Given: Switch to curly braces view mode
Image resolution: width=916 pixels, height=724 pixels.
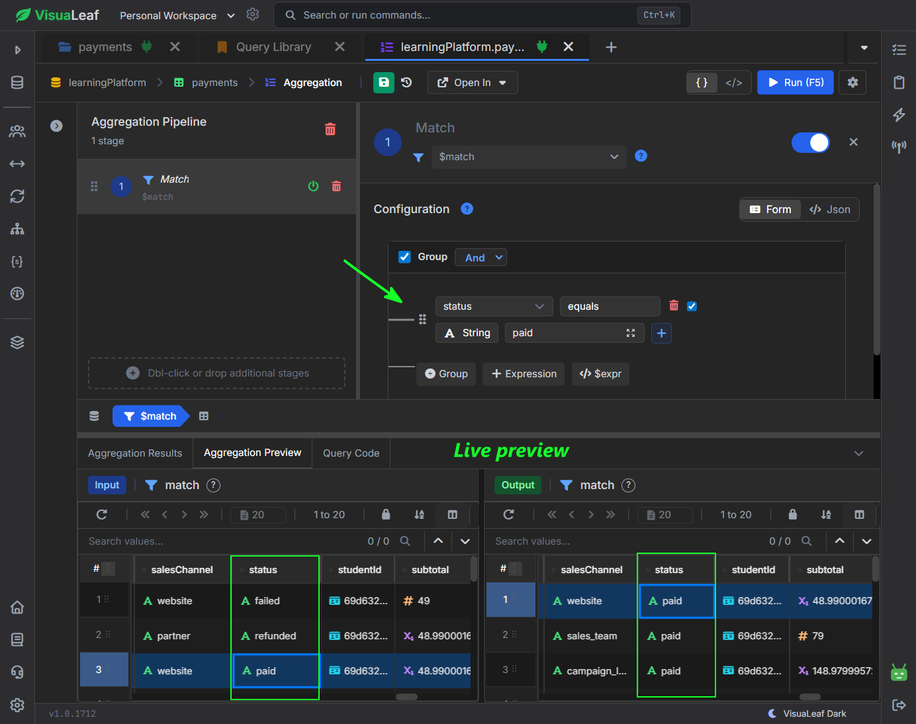Looking at the screenshot, I should tap(702, 82).
